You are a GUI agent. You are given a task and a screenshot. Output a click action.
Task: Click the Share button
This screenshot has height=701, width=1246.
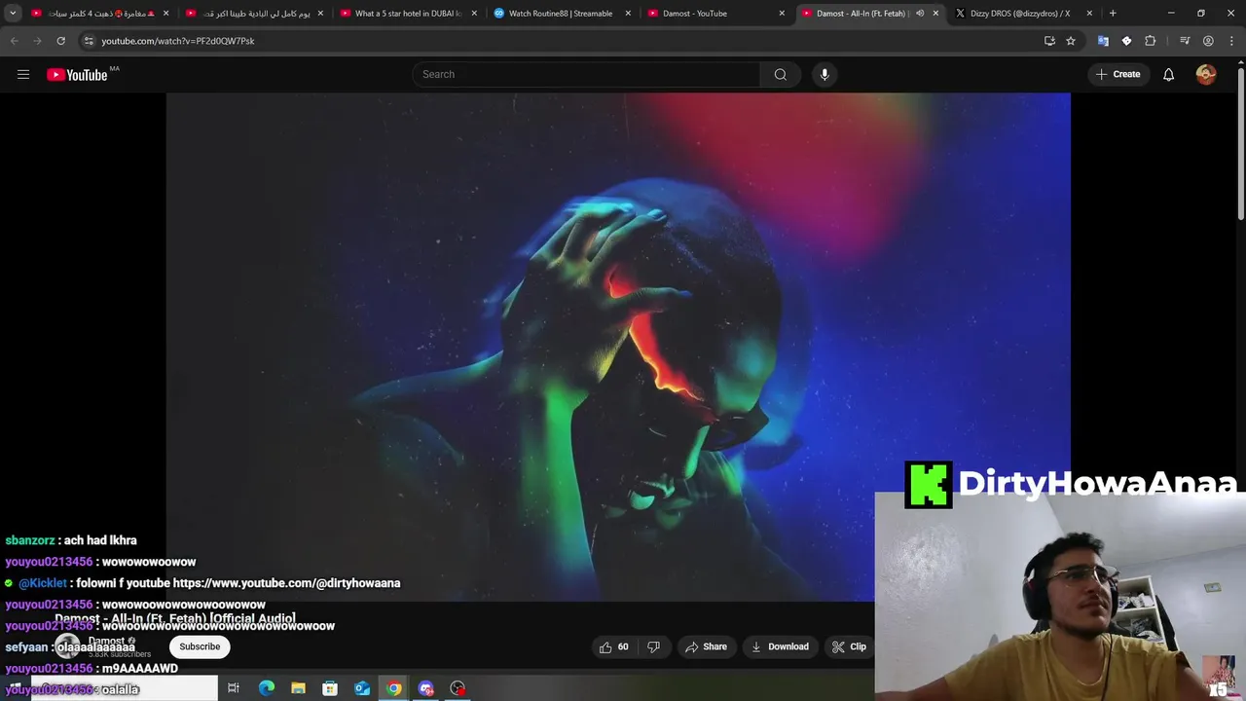coord(706,646)
